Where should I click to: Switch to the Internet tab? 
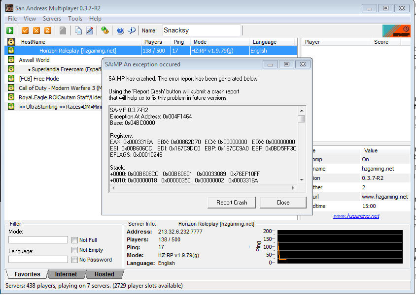point(66,274)
